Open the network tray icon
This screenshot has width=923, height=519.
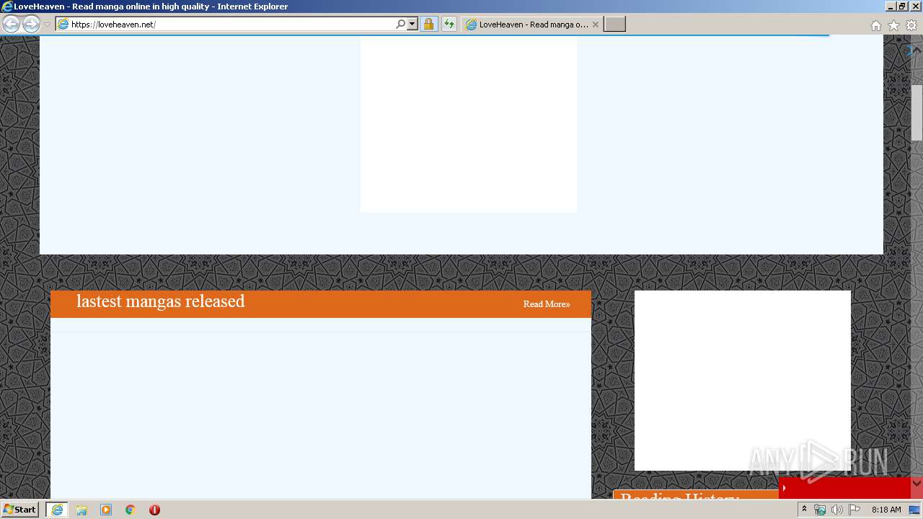pos(820,510)
